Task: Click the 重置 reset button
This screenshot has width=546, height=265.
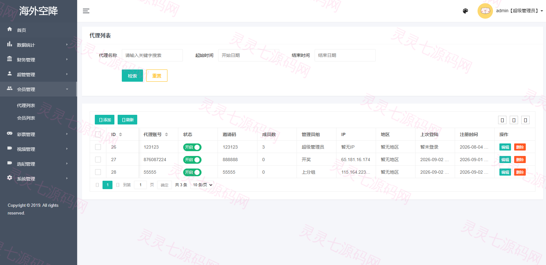Action: 157,76
